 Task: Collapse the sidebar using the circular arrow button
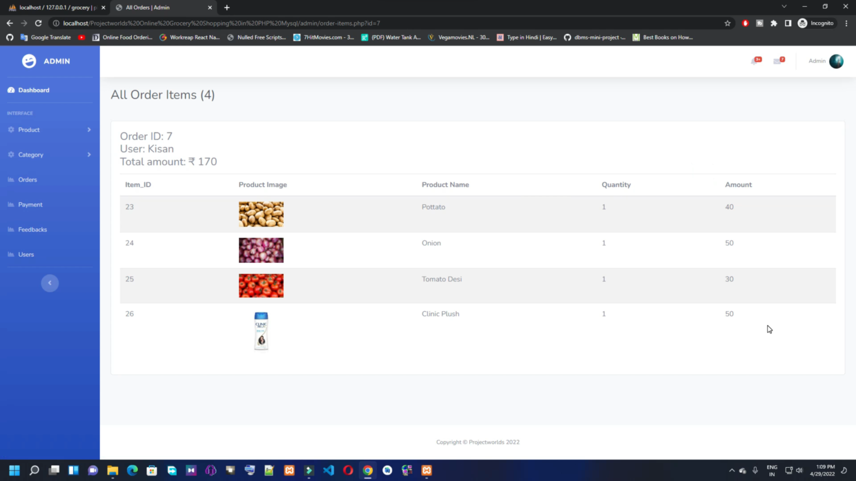coord(50,283)
